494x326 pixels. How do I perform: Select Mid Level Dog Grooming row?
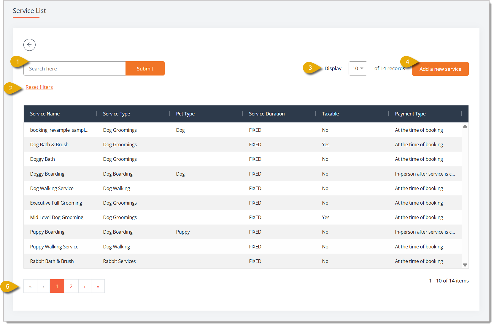[x=243, y=217]
